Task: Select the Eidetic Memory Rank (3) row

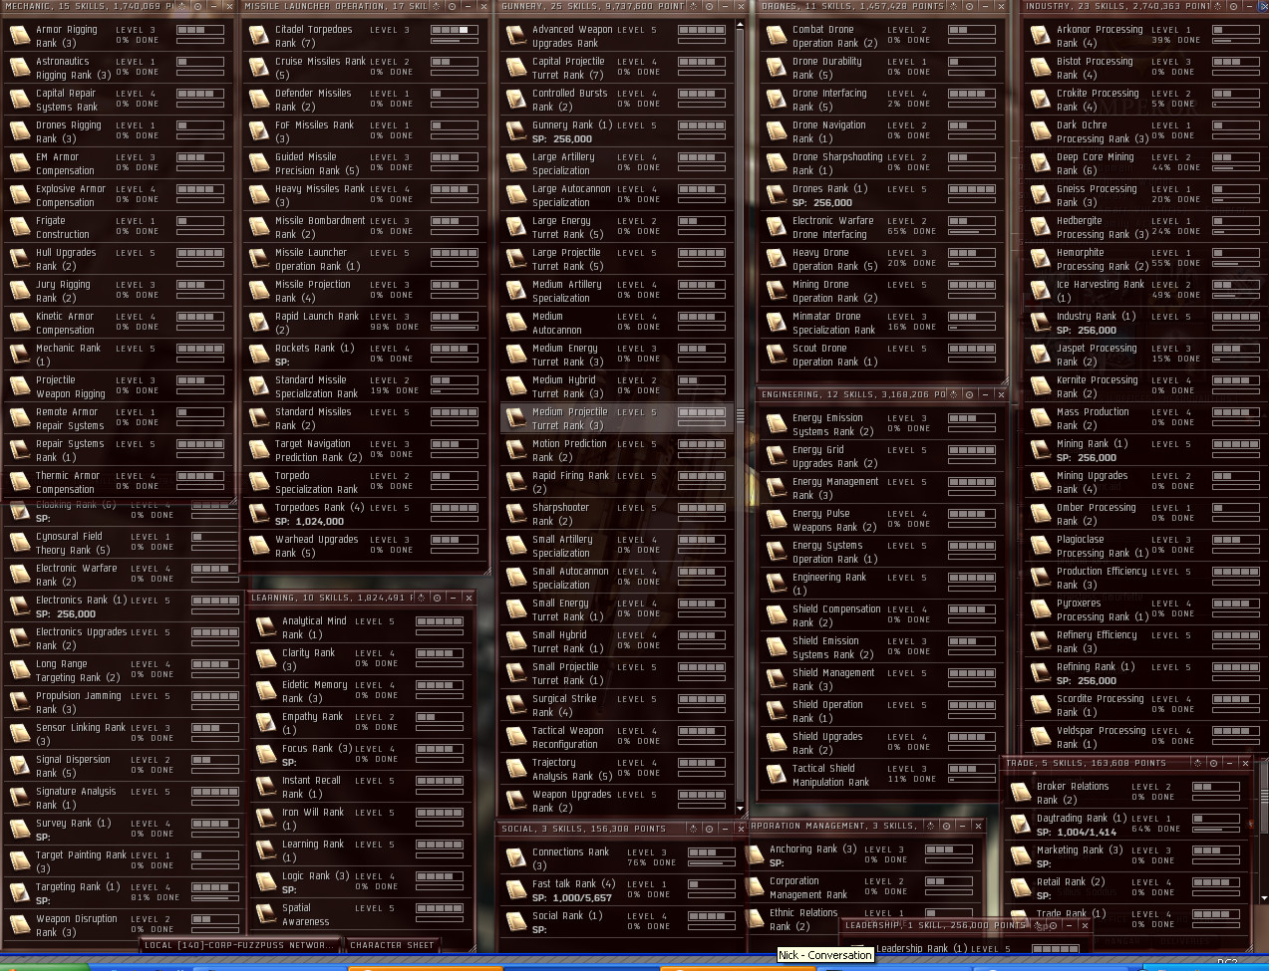Action: [x=361, y=691]
